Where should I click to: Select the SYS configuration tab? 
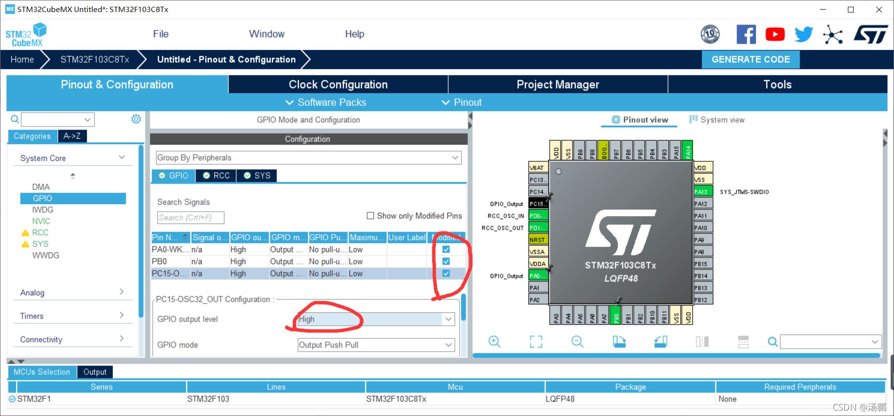pos(257,176)
